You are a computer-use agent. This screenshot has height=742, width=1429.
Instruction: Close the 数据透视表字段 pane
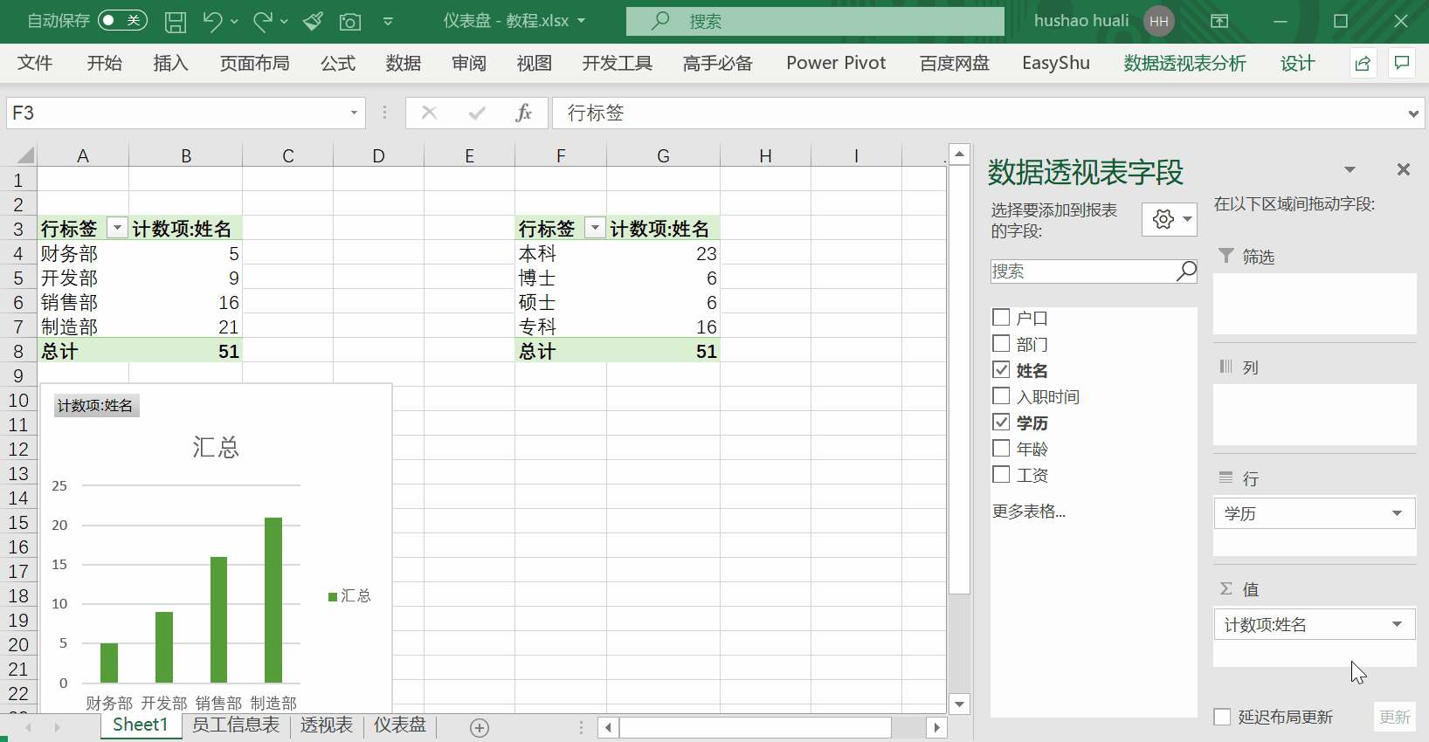pos(1403,169)
